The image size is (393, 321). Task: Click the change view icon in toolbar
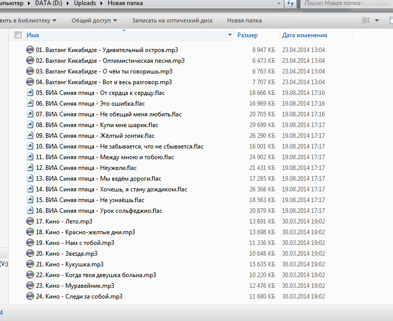click(365, 21)
